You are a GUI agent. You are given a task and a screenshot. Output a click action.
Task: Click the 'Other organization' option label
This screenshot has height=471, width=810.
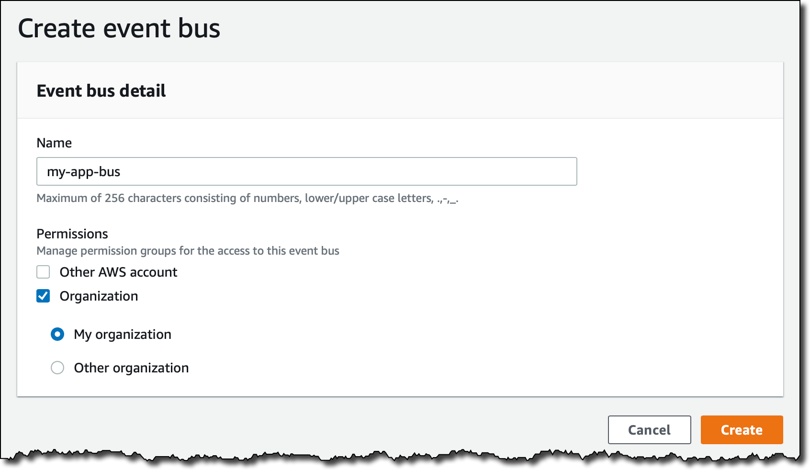pyautogui.click(x=131, y=368)
